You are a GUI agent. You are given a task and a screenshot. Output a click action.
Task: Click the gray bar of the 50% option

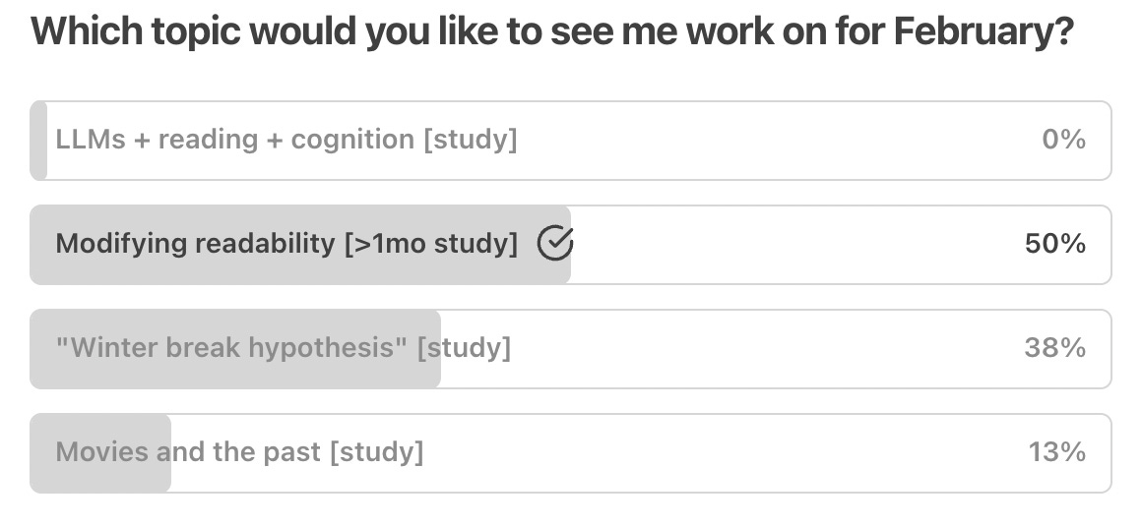300,245
